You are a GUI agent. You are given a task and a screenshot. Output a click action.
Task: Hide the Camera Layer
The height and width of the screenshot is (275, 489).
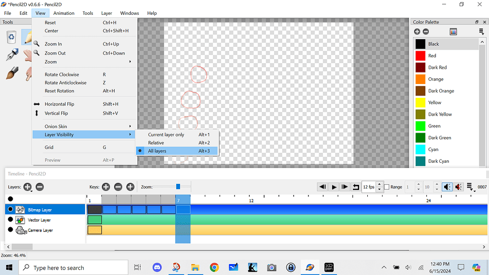(x=11, y=230)
